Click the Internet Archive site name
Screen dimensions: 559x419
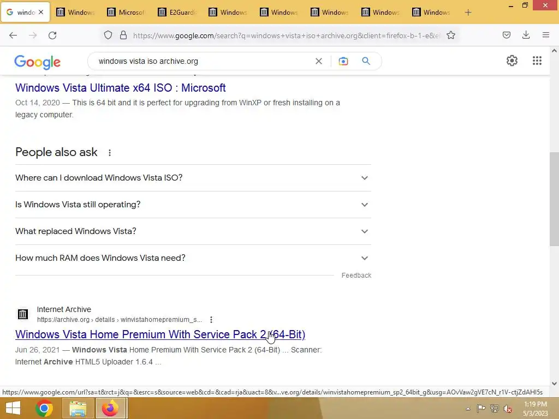[x=64, y=309]
